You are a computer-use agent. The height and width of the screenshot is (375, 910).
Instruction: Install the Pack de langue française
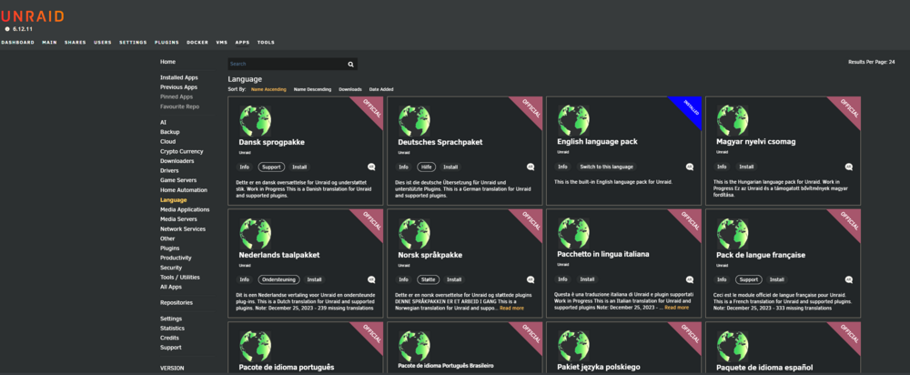(776, 279)
